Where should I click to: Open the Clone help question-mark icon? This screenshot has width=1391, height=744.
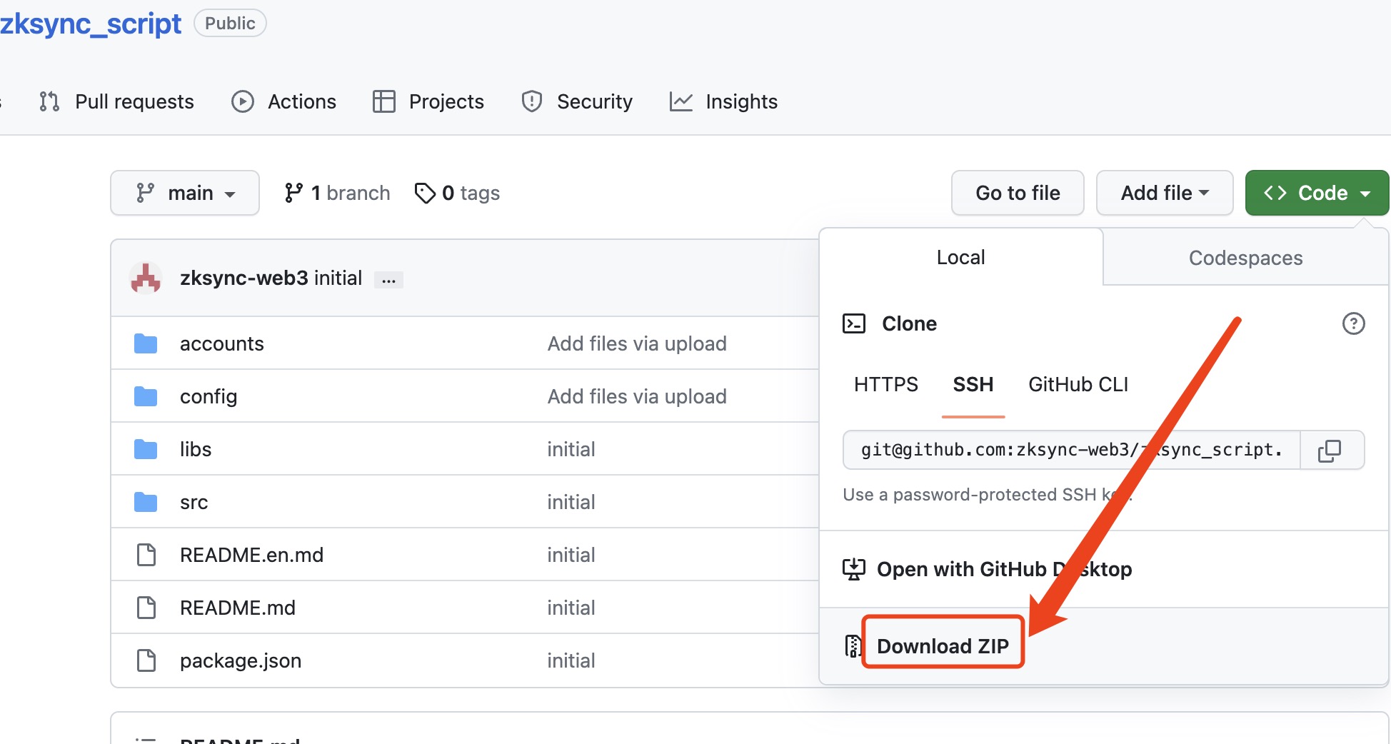pos(1353,323)
